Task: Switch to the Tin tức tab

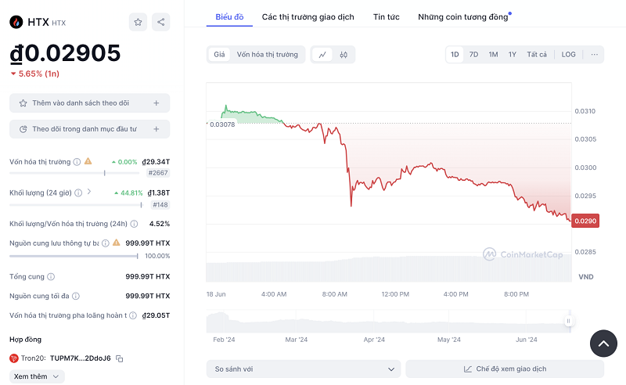Action: click(x=386, y=16)
